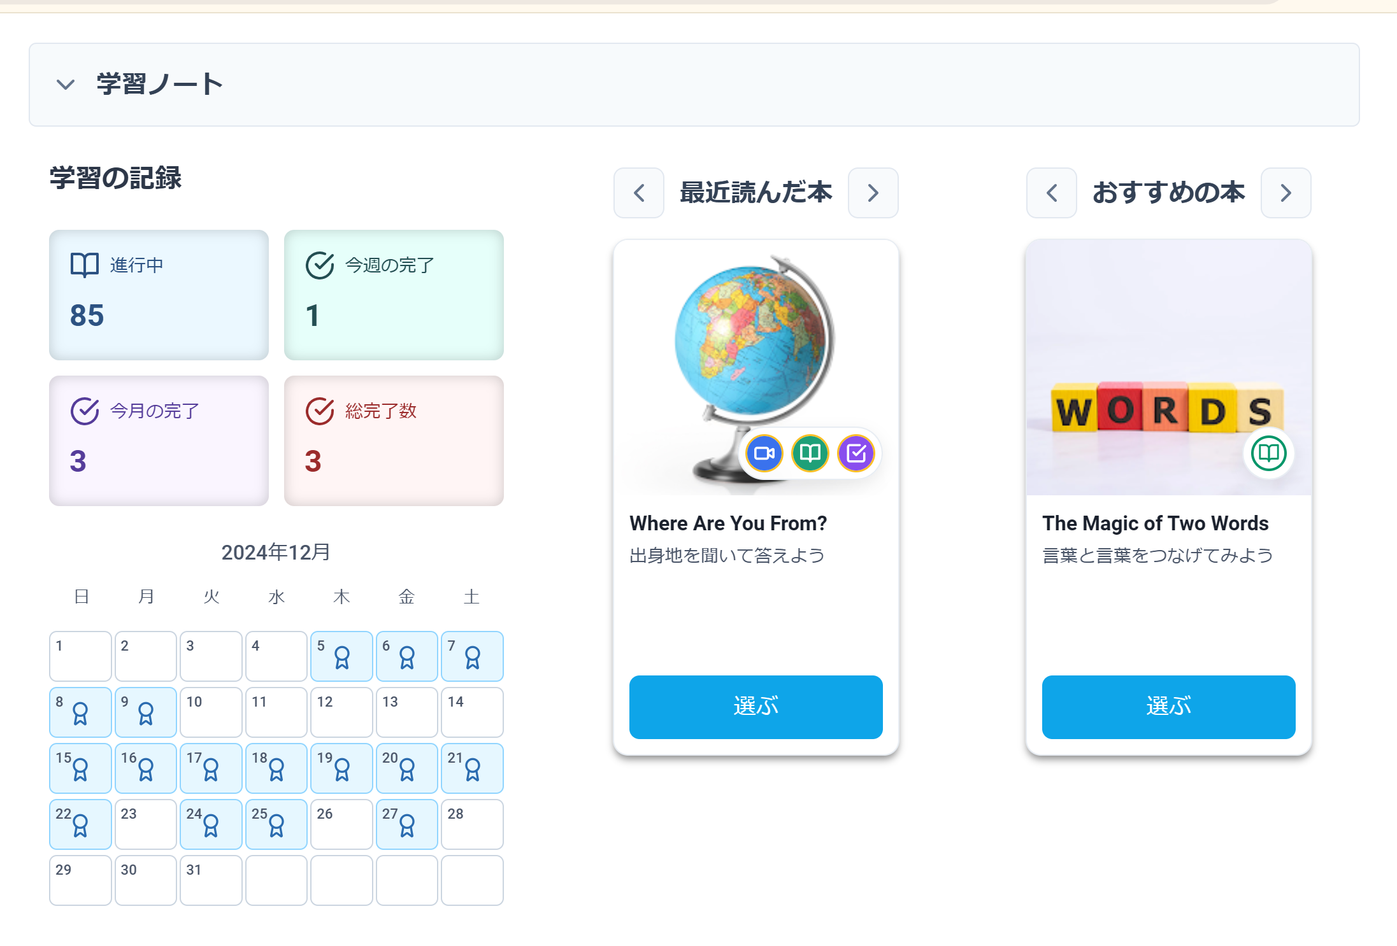This screenshot has height=946, width=1397.
Task: Select calendar day 1
Action: pos(80,656)
